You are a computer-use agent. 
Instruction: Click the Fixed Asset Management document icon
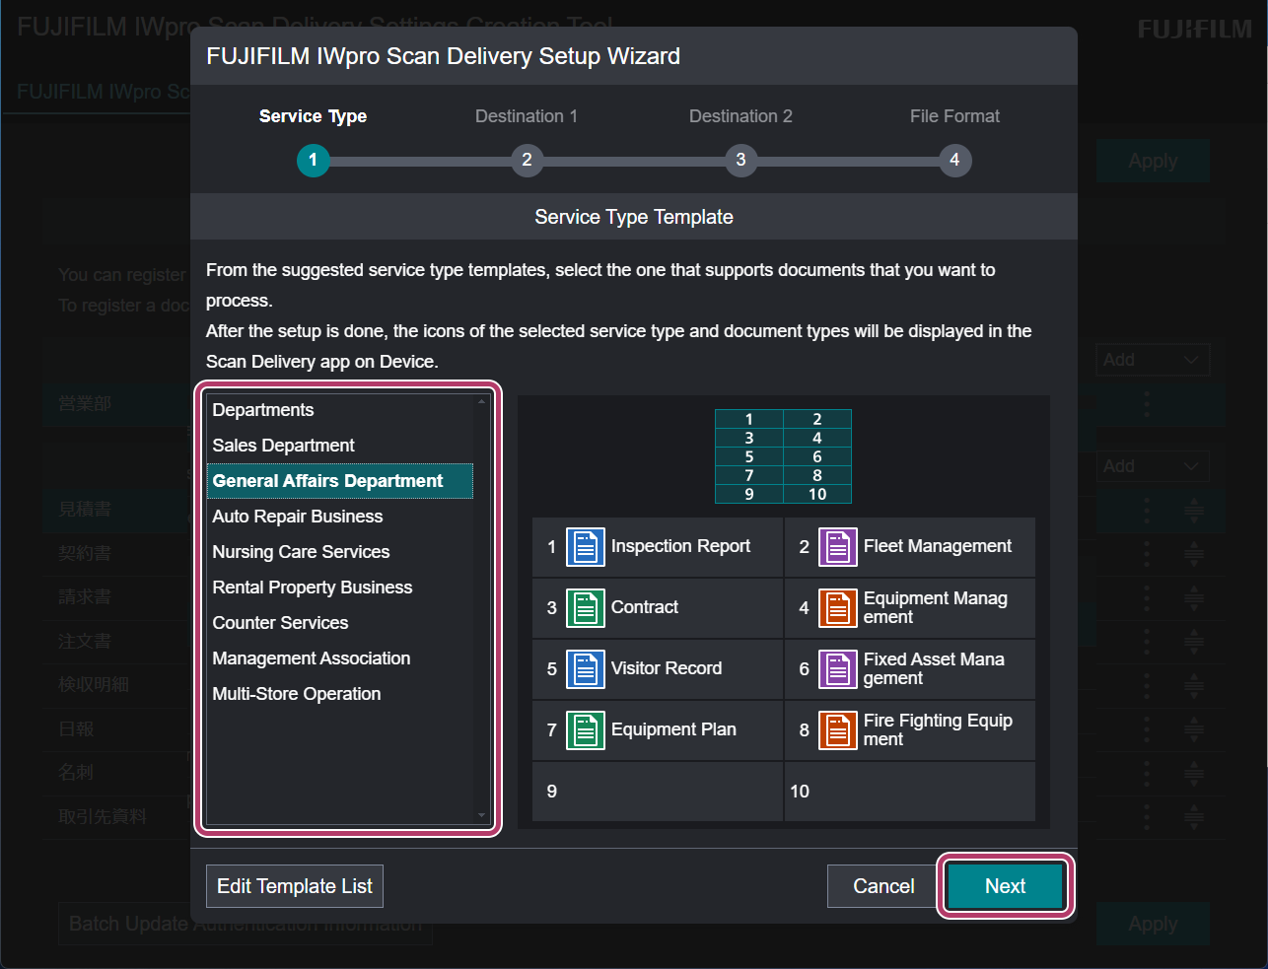click(837, 669)
